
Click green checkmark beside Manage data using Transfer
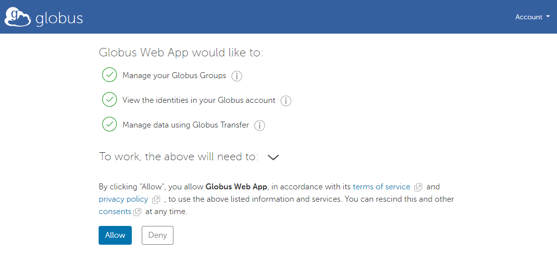[110, 125]
